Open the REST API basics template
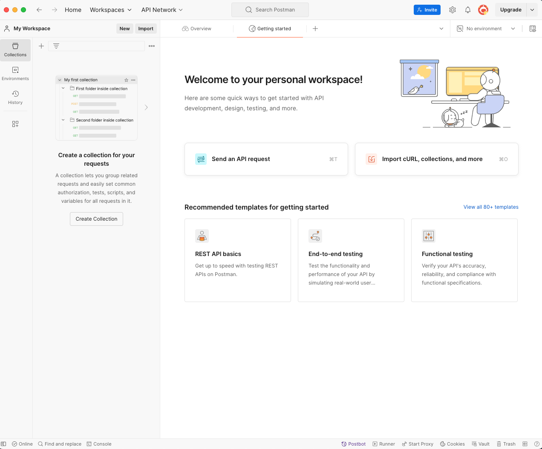The height and width of the screenshot is (449, 542). 238,260
